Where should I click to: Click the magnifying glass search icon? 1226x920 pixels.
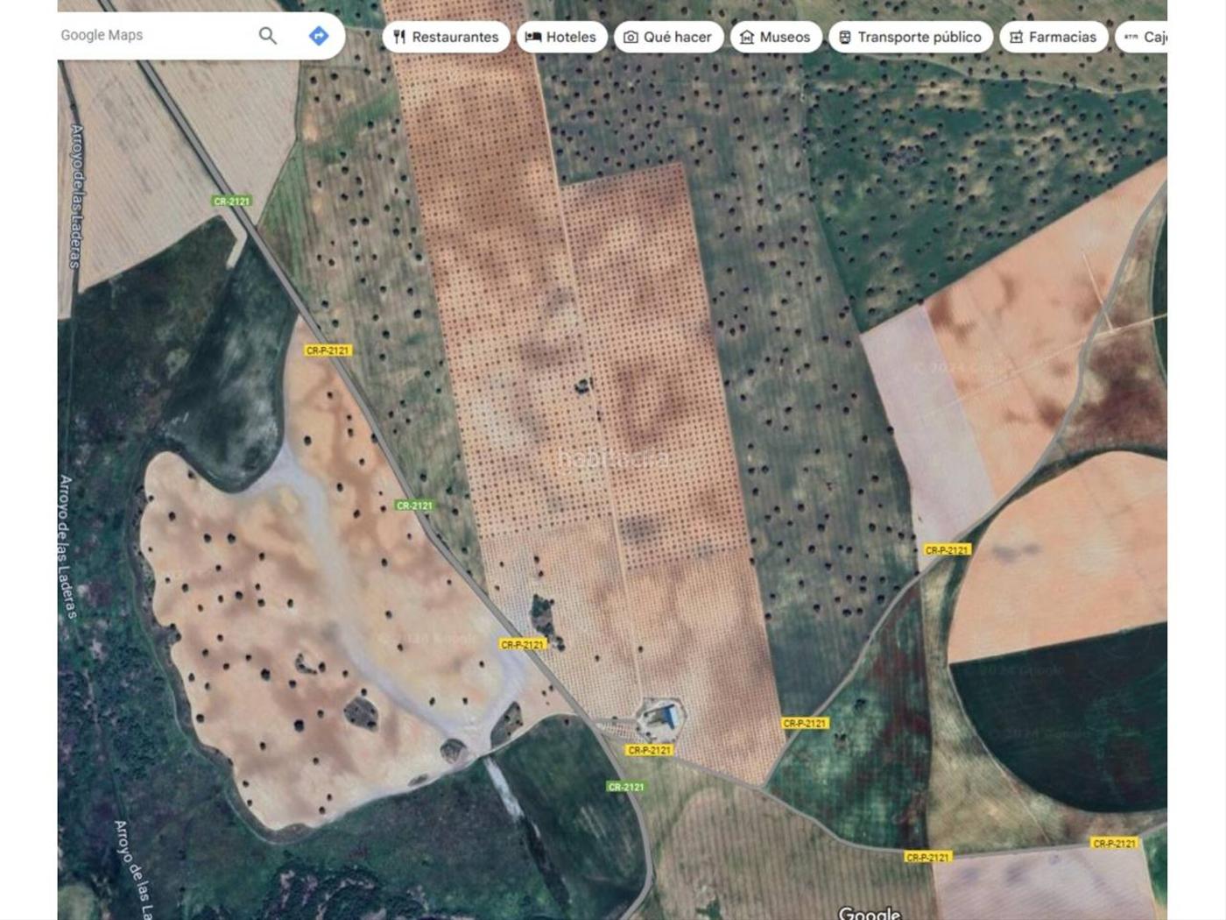click(267, 36)
